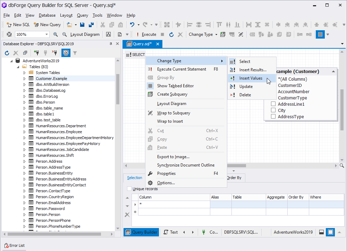The width and height of the screenshot is (347, 251).
Task: Click the filter funnel icon in Database Explorer
Action: tap(75, 53)
